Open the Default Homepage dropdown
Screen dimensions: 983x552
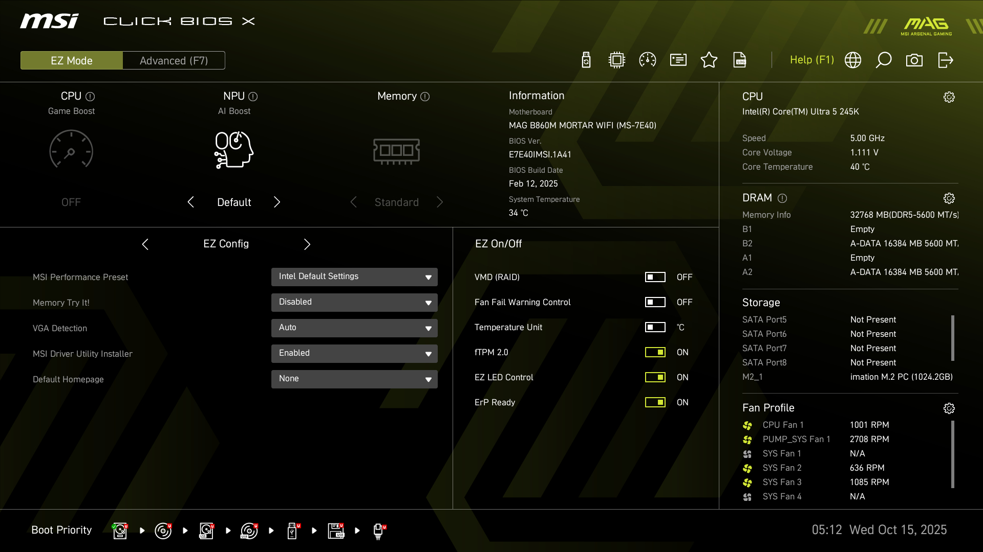[x=354, y=379]
